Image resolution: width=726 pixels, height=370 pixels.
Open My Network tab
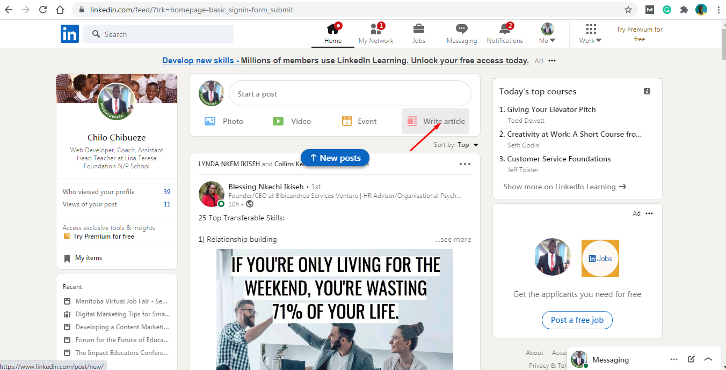coord(376,34)
